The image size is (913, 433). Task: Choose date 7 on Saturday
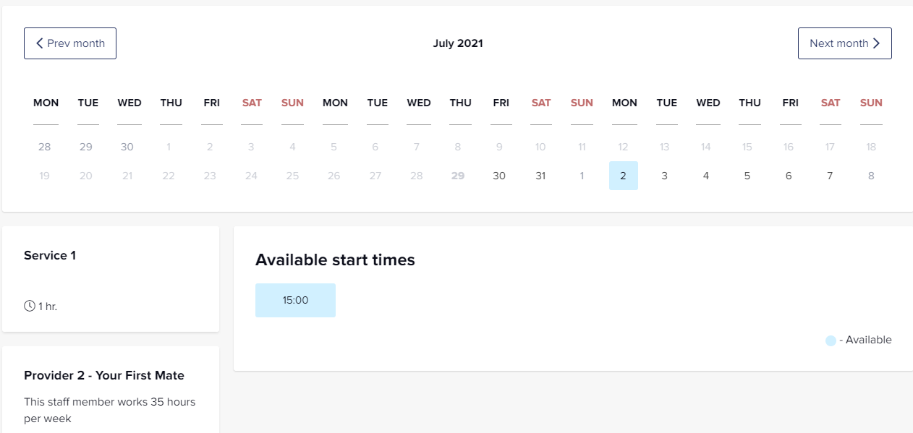(830, 176)
